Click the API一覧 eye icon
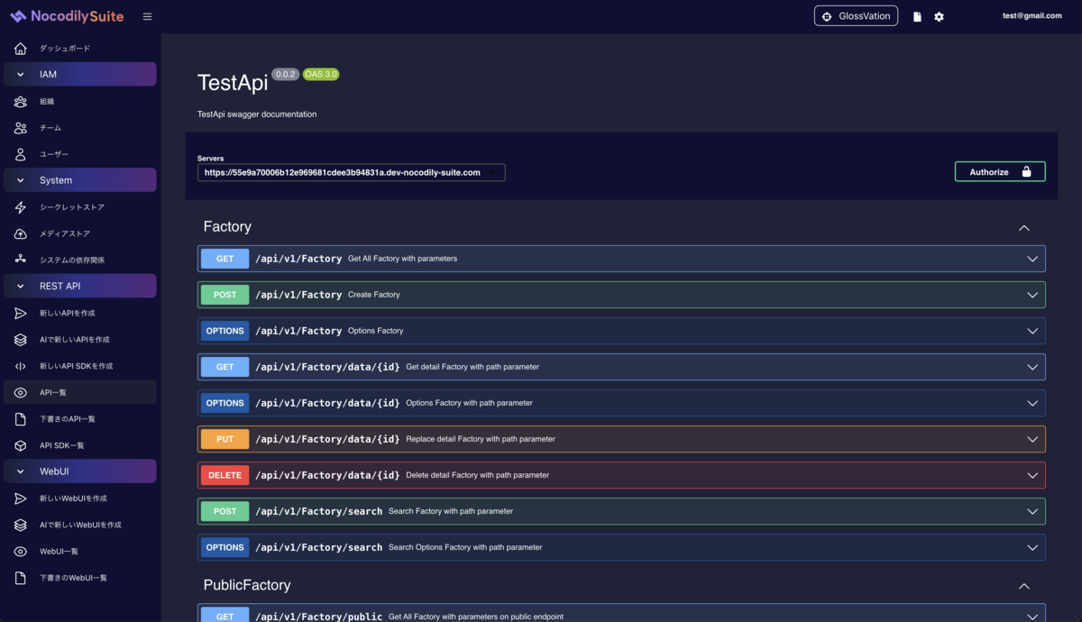This screenshot has width=1082, height=622. click(x=21, y=392)
